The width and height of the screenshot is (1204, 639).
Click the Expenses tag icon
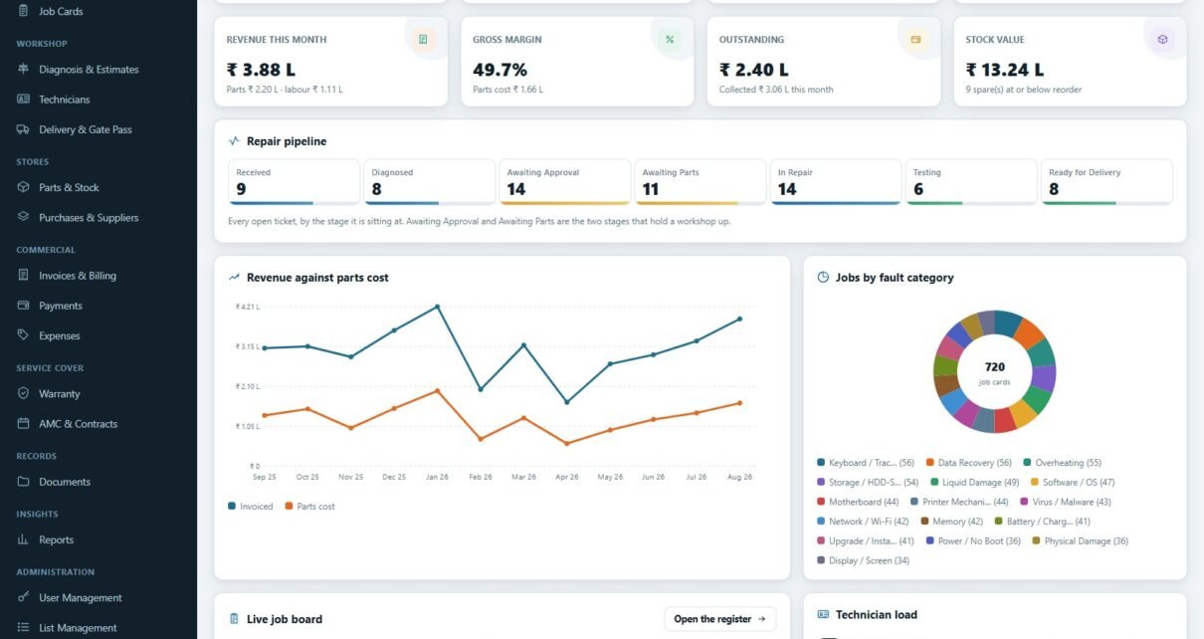coord(24,335)
